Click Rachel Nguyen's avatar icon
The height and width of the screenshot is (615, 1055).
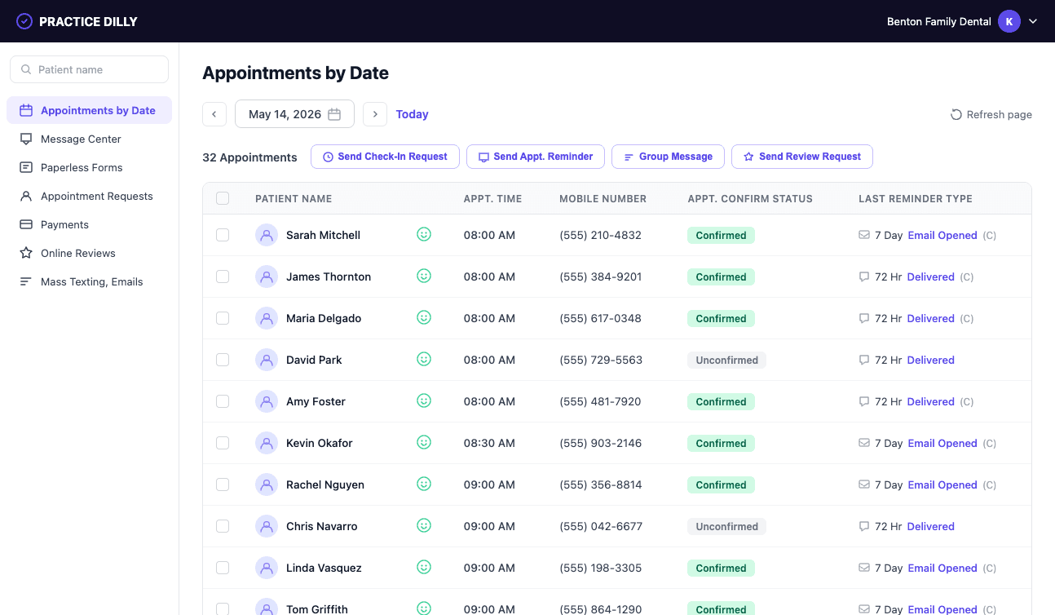pyautogui.click(x=267, y=484)
